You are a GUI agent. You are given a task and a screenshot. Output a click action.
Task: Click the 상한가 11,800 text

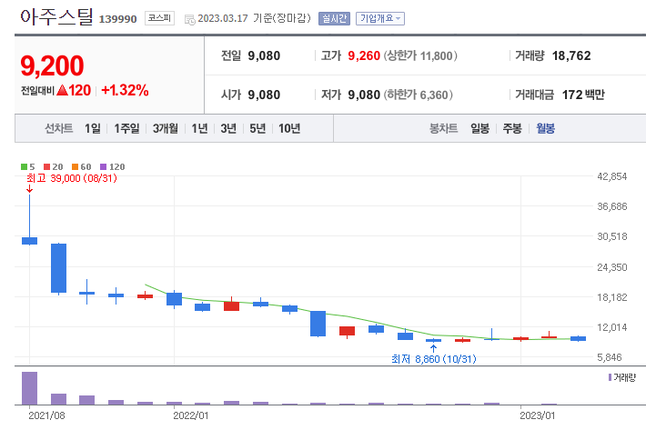click(x=420, y=55)
